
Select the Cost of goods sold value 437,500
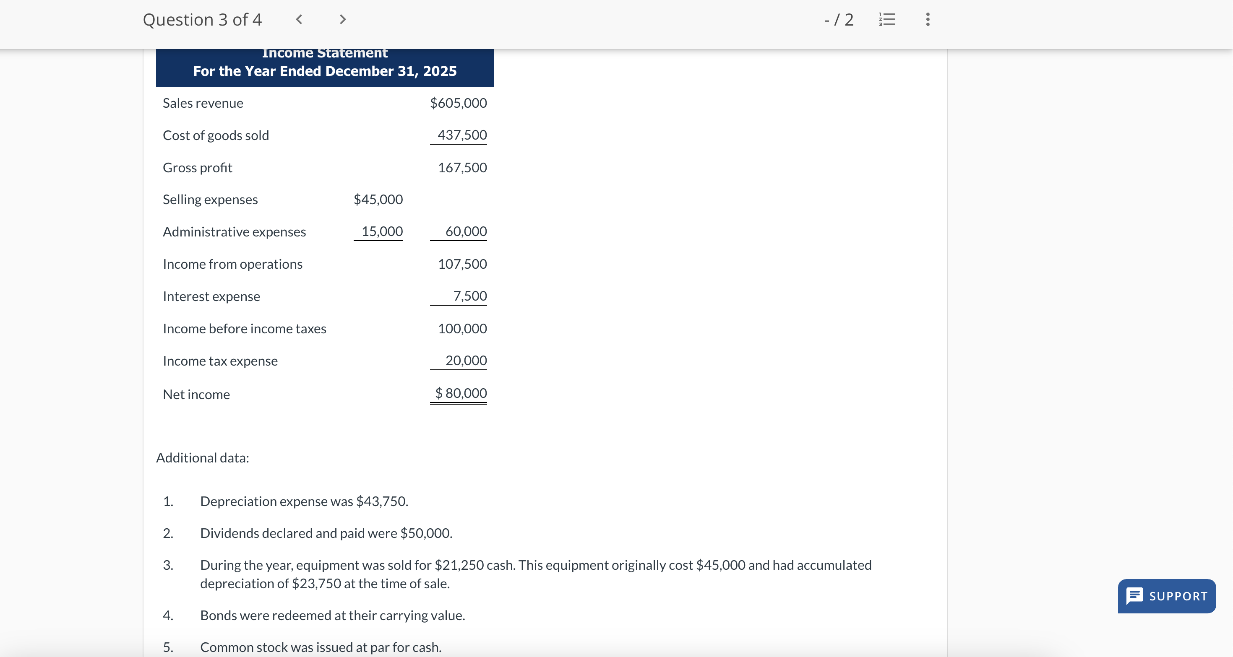[462, 135]
